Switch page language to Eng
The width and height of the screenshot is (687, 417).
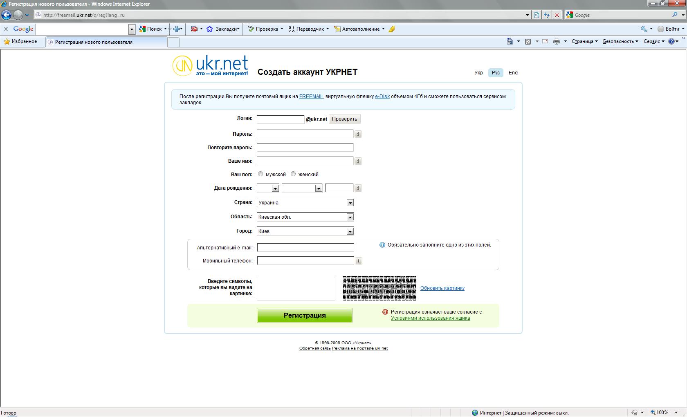pyautogui.click(x=513, y=73)
